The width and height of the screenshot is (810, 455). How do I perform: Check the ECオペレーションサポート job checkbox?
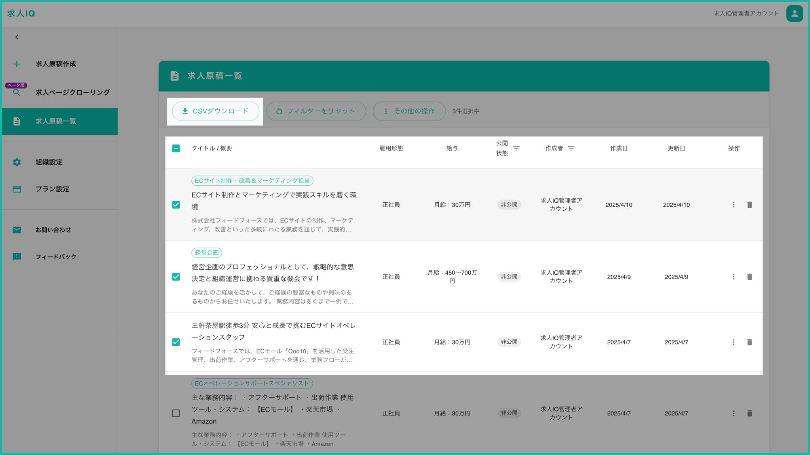click(176, 413)
